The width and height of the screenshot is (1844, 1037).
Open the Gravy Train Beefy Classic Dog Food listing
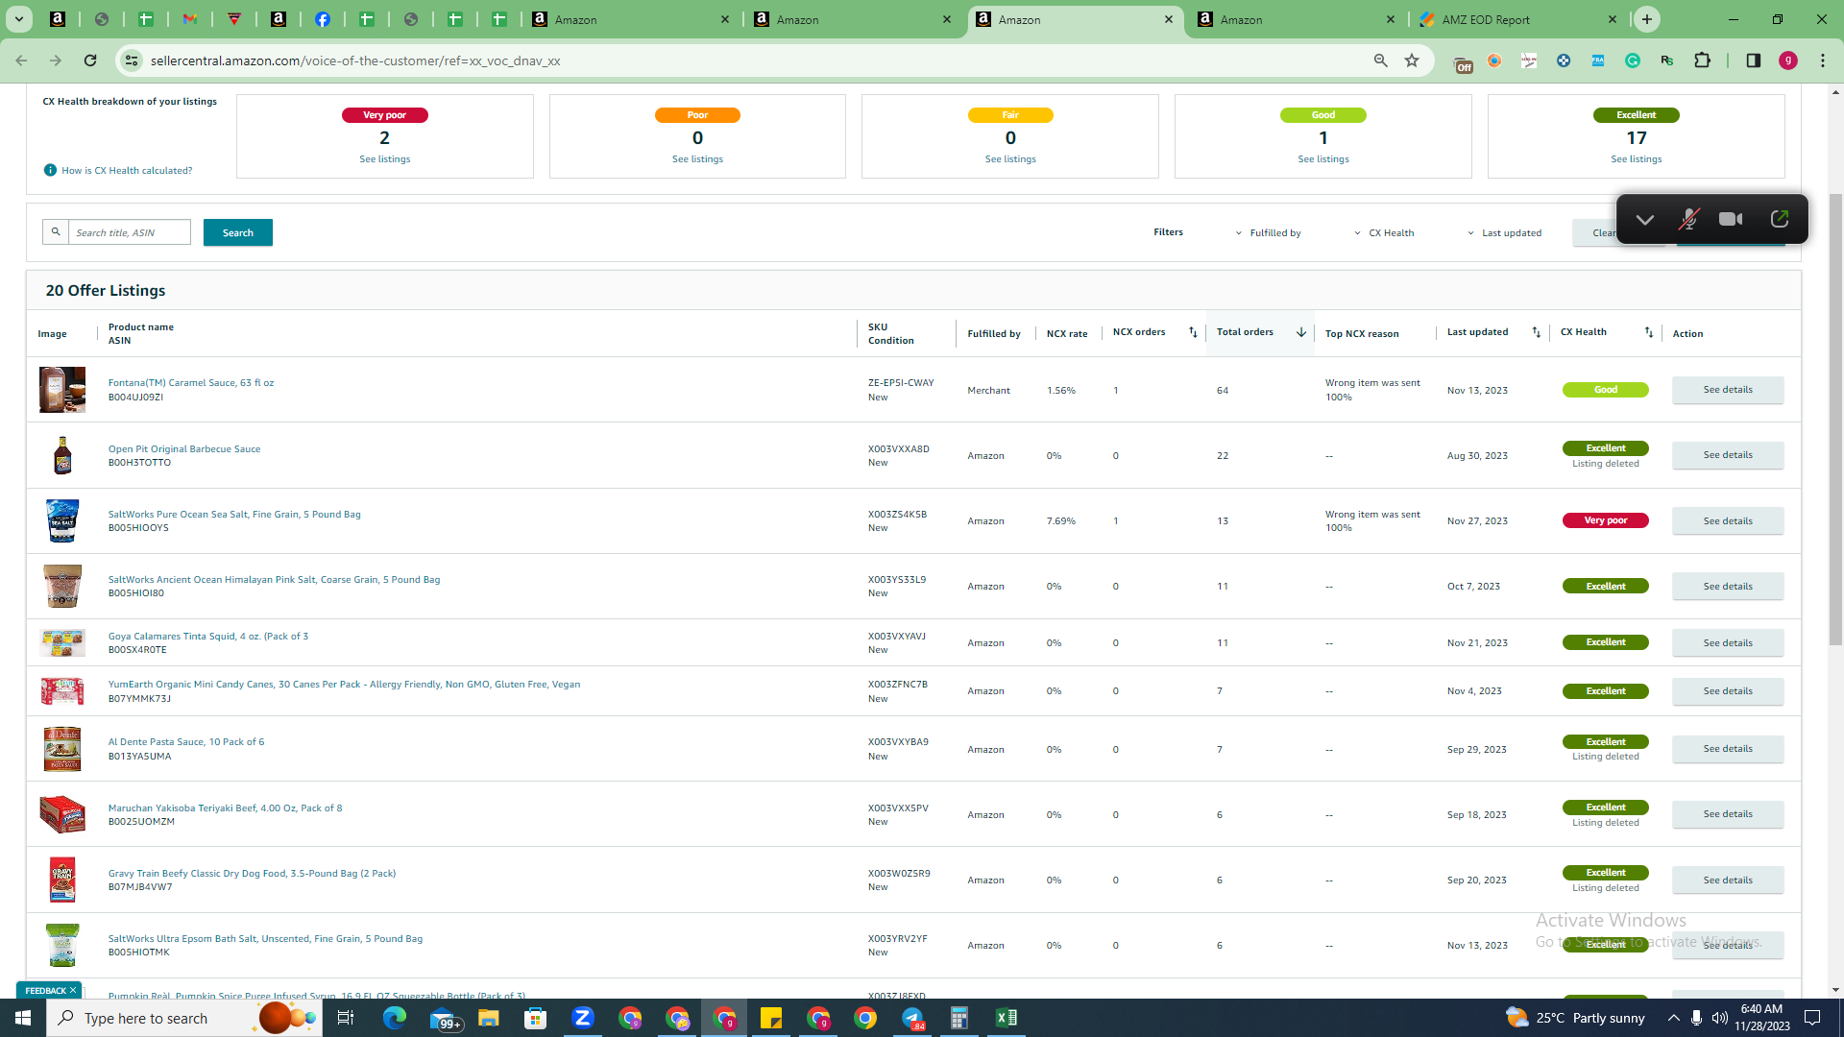[x=252, y=874]
